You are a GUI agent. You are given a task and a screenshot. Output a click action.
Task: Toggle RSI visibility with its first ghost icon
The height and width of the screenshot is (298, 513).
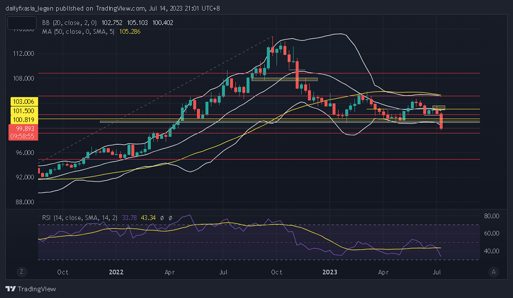(162, 218)
